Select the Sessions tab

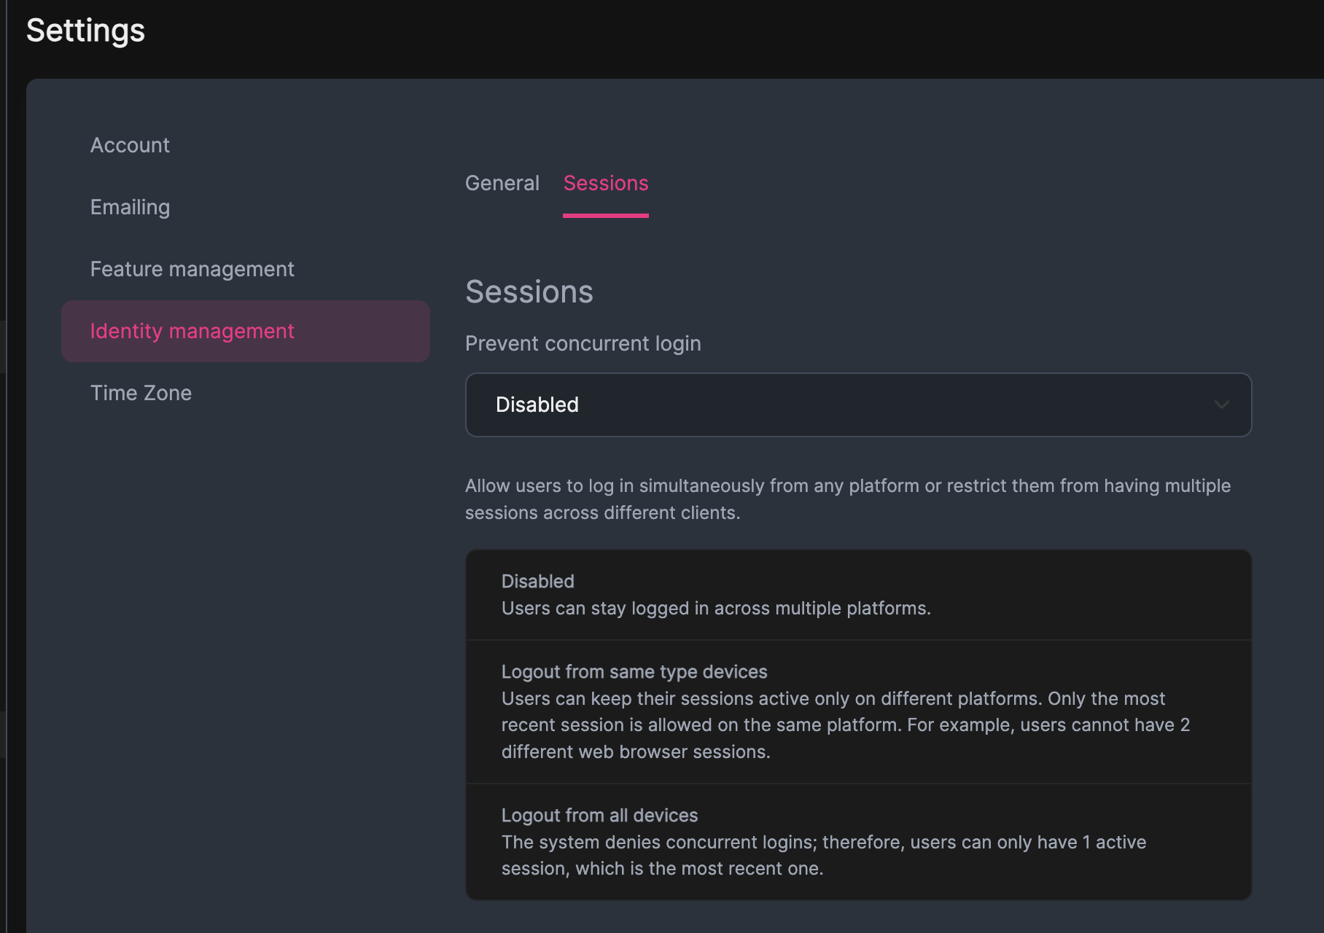pyautogui.click(x=605, y=183)
